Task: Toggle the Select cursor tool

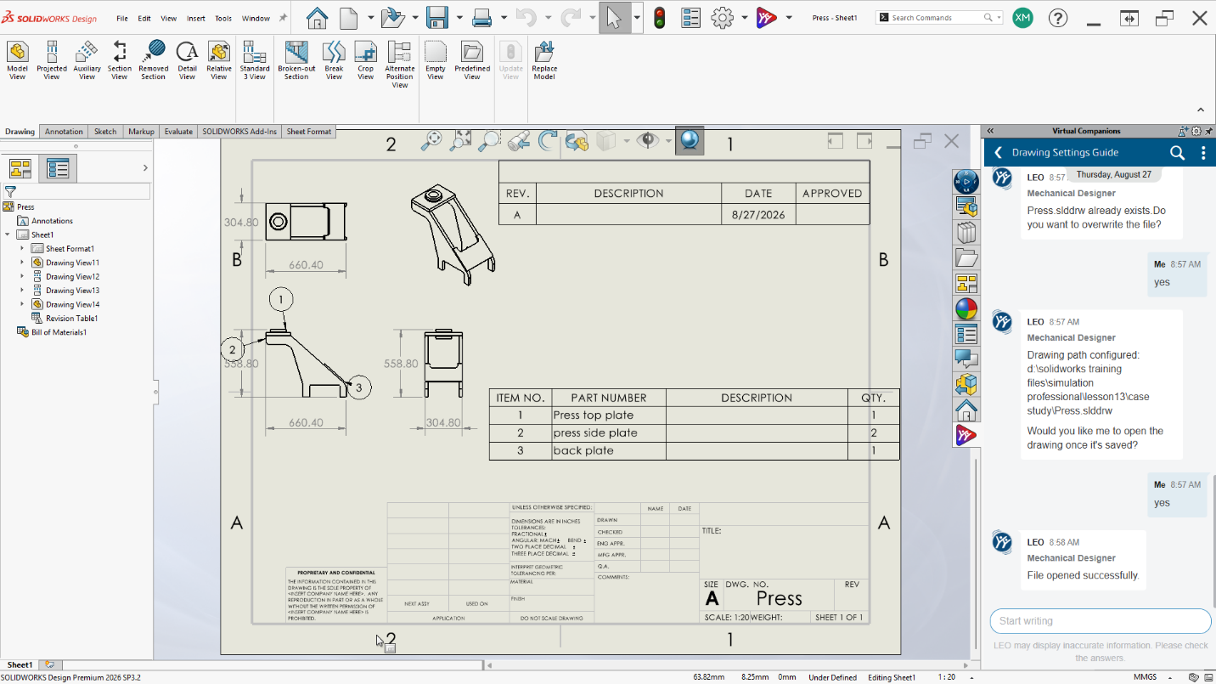Action: pyautogui.click(x=615, y=17)
